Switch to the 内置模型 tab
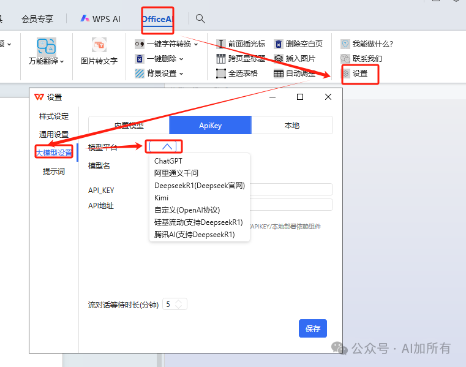466x367 pixels. (129, 125)
